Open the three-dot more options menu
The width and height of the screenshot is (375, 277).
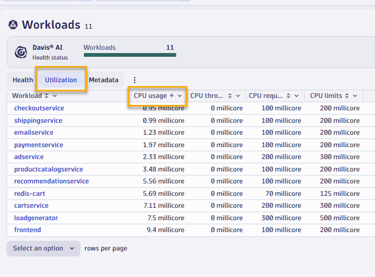tap(135, 80)
